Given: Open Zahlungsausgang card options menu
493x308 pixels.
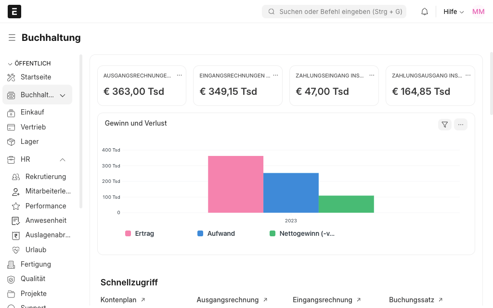Looking at the screenshot, I should (468, 75).
